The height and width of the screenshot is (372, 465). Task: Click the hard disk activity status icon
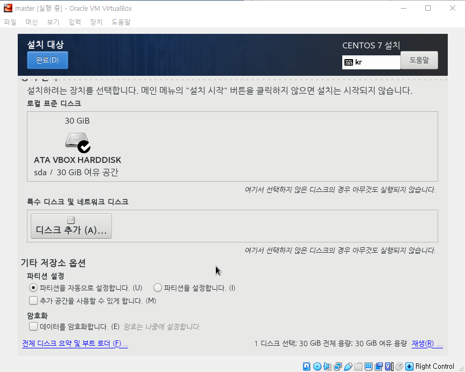pos(306,367)
